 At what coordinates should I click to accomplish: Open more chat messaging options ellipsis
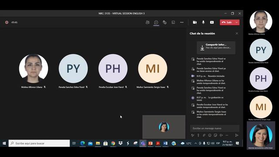[227, 135]
